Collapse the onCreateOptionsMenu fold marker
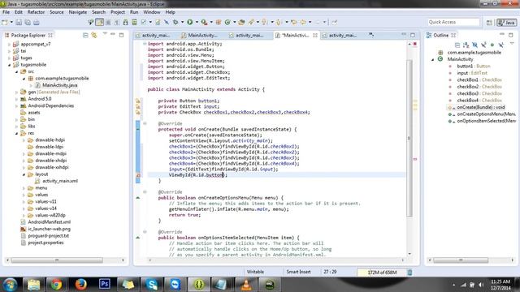This screenshot has width=520, height=292. [145, 192]
